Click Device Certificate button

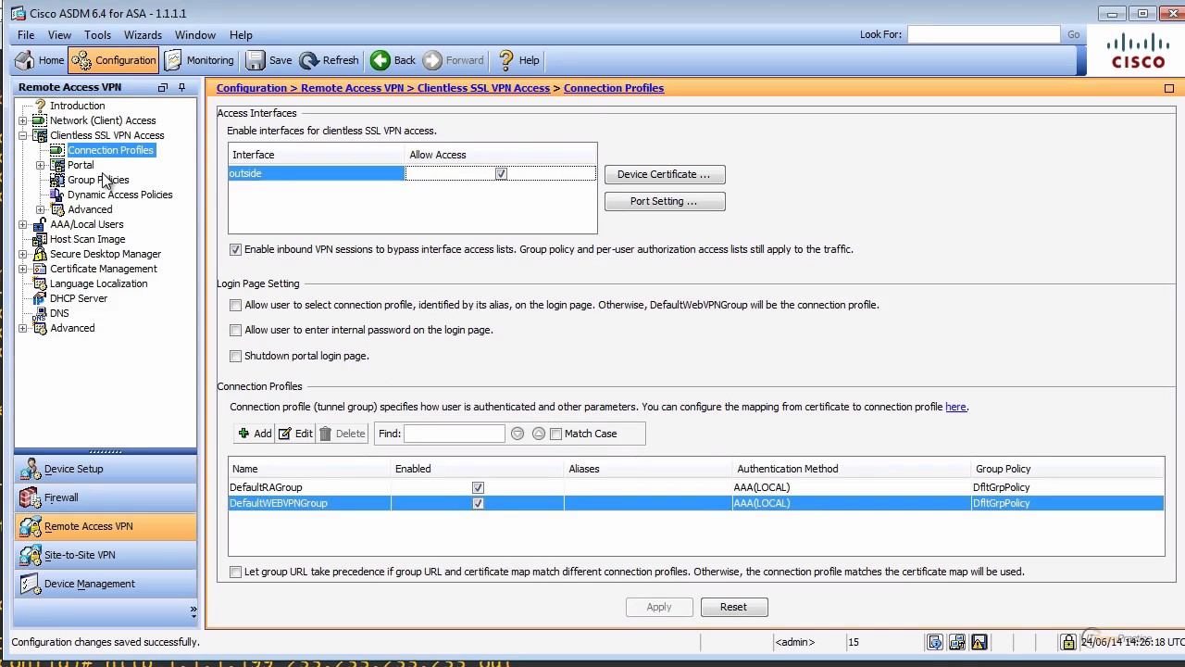coord(665,174)
